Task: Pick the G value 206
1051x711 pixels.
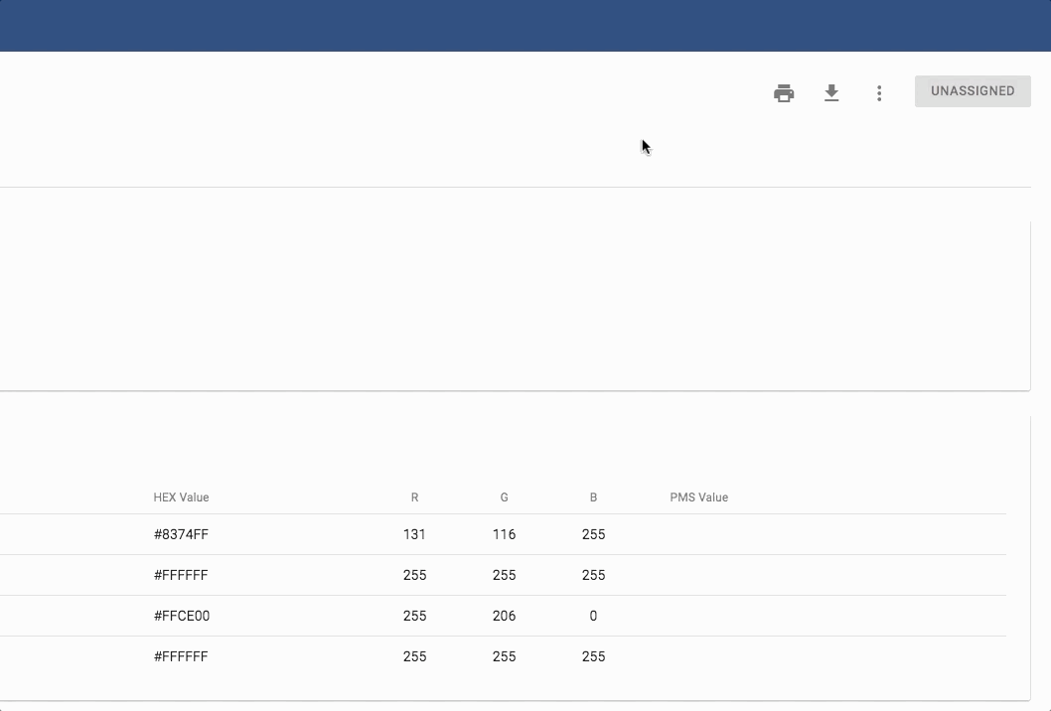Action: pyautogui.click(x=504, y=616)
